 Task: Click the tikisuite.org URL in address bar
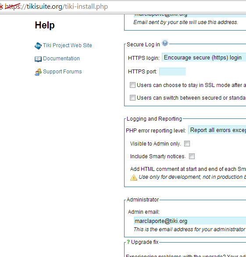point(57,7)
